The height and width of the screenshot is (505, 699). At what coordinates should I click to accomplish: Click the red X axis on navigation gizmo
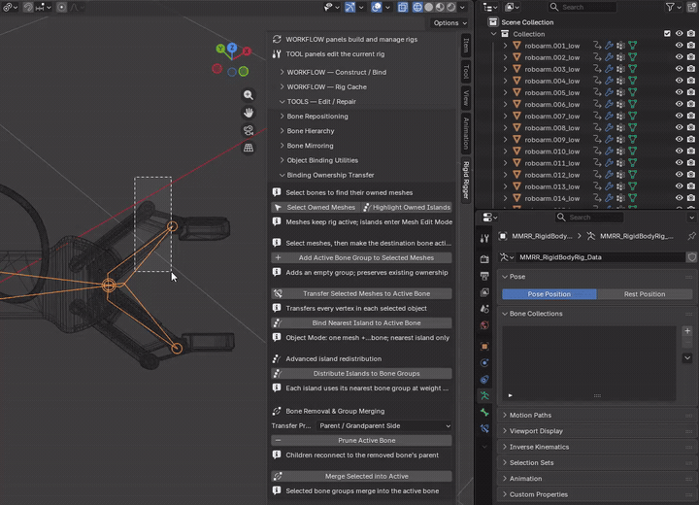point(247,51)
